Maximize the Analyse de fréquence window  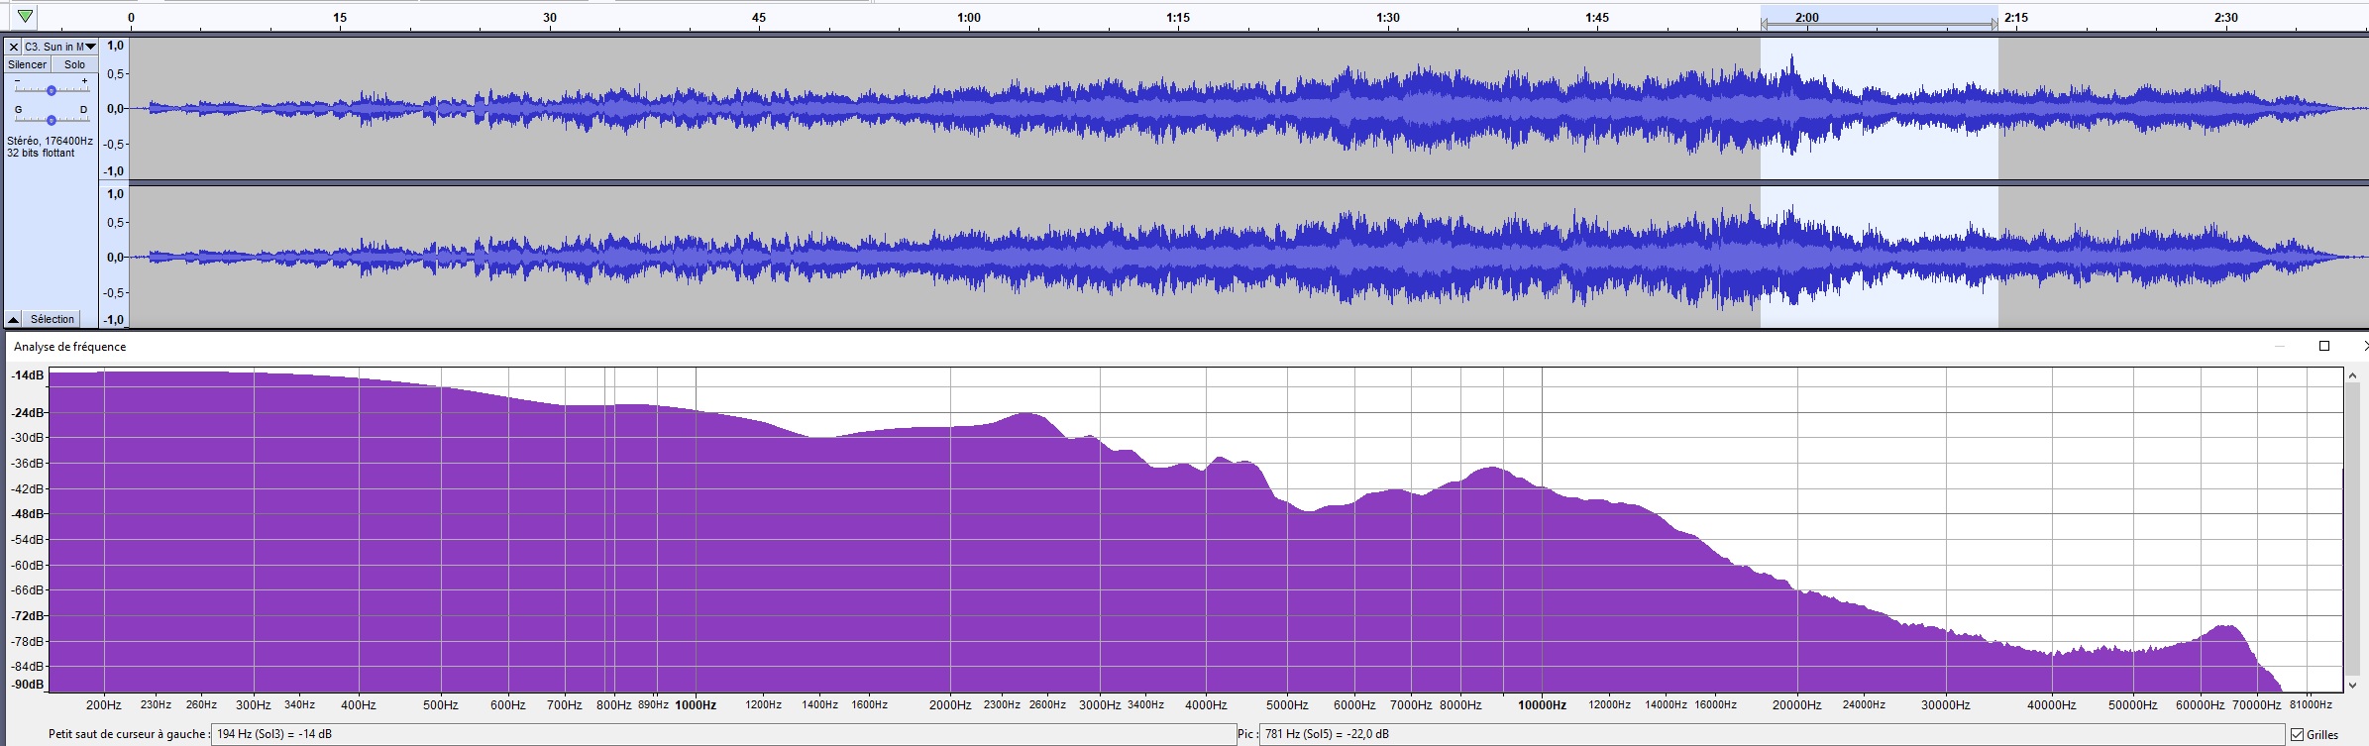click(2324, 346)
